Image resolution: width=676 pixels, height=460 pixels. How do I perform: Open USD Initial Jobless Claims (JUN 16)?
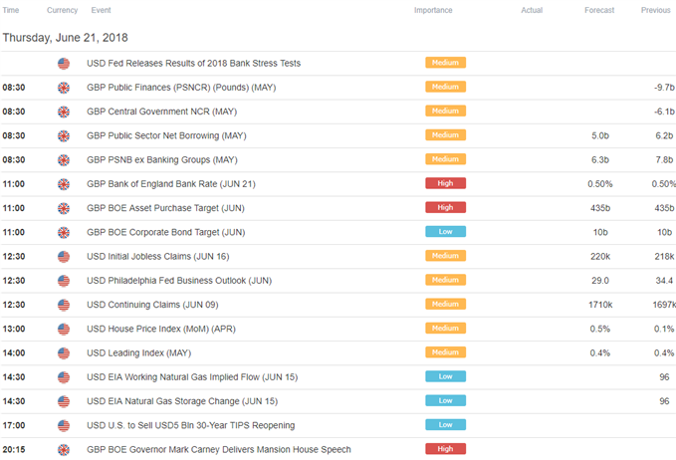pyautogui.click(x=157, y=257)
